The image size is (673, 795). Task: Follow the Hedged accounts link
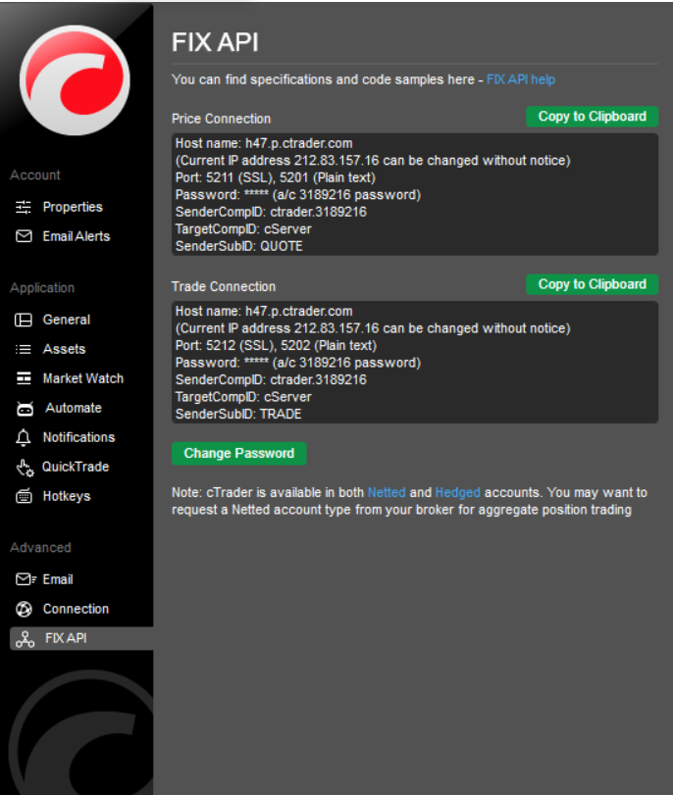coord(457,492)
